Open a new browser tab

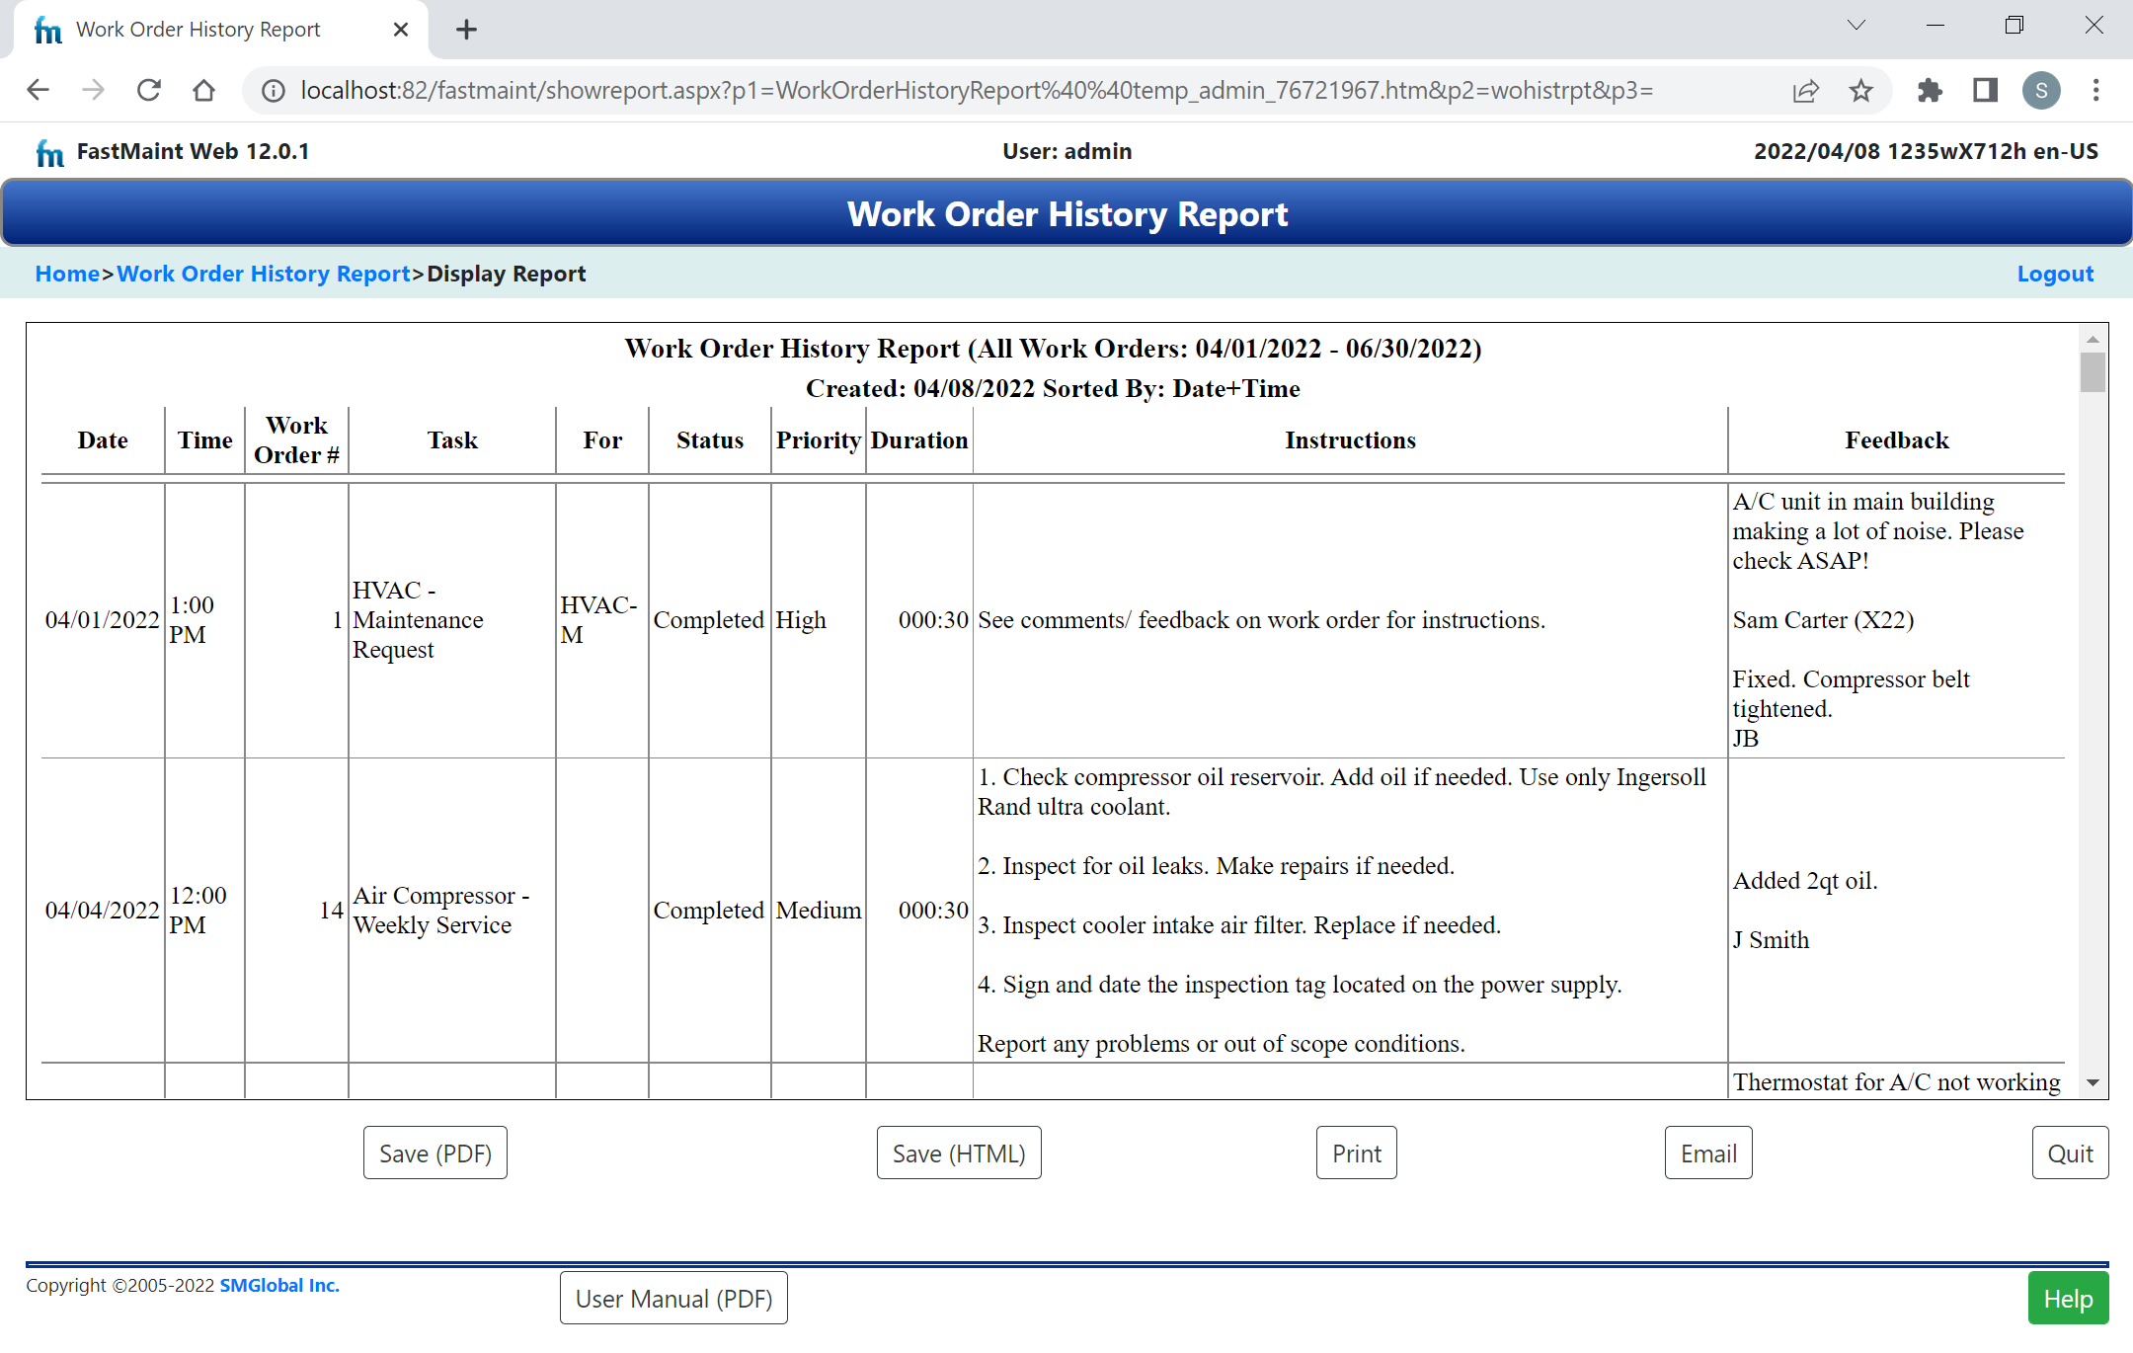(466, 30)
